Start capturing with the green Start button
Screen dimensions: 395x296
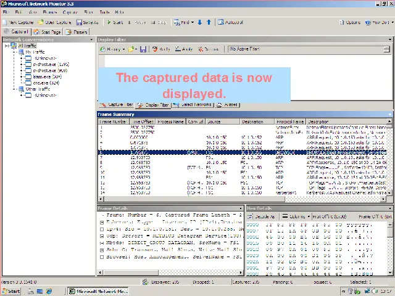[x=115, y=22]
